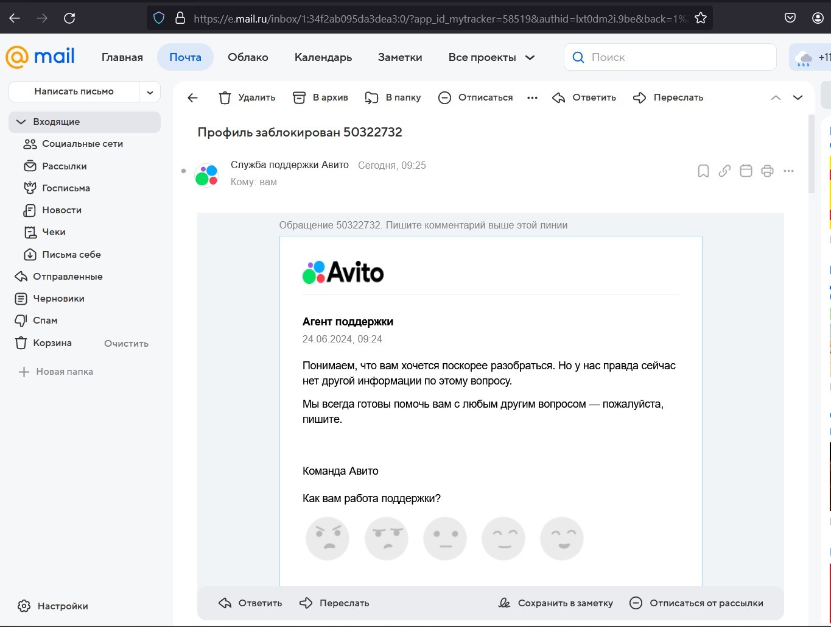The width and height of the screenshot is (831, 627).
Task: Delete the email with Удалить
Action: click(x=247, y=97)
